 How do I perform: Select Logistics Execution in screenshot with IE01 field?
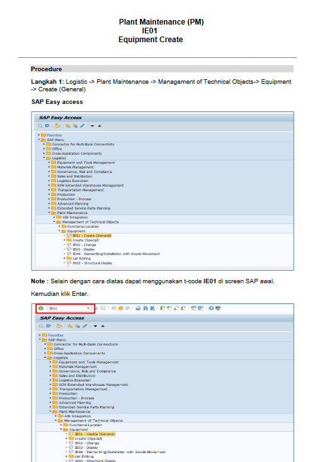coord(75,380)
